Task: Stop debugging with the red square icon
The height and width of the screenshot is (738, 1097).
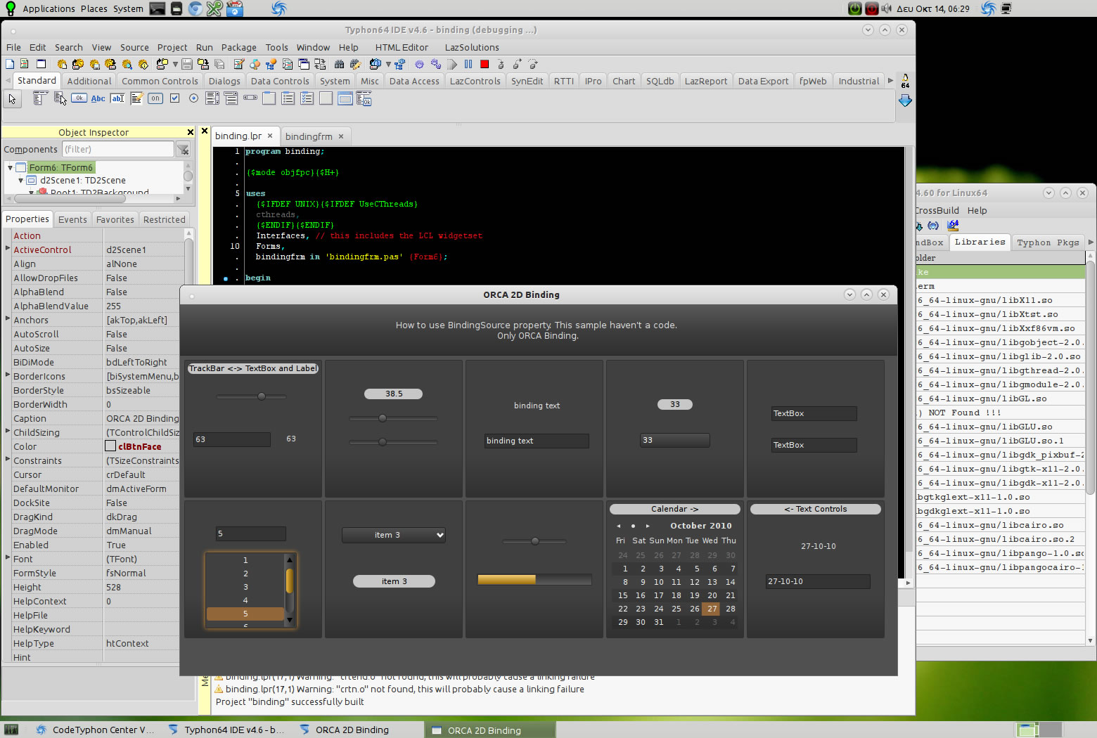Action: [x=485, y=64]
